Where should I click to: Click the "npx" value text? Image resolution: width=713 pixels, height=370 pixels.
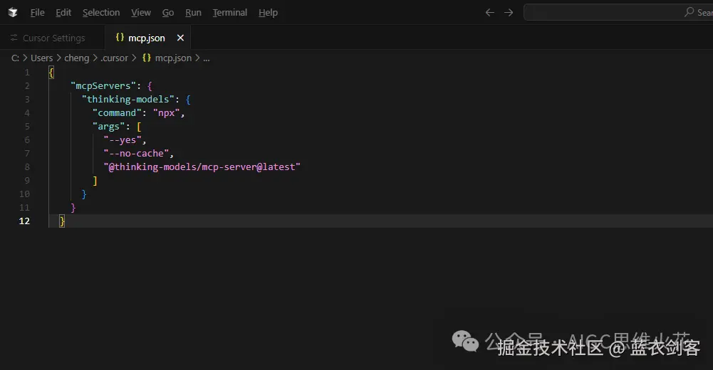click(x=167, y=113)
